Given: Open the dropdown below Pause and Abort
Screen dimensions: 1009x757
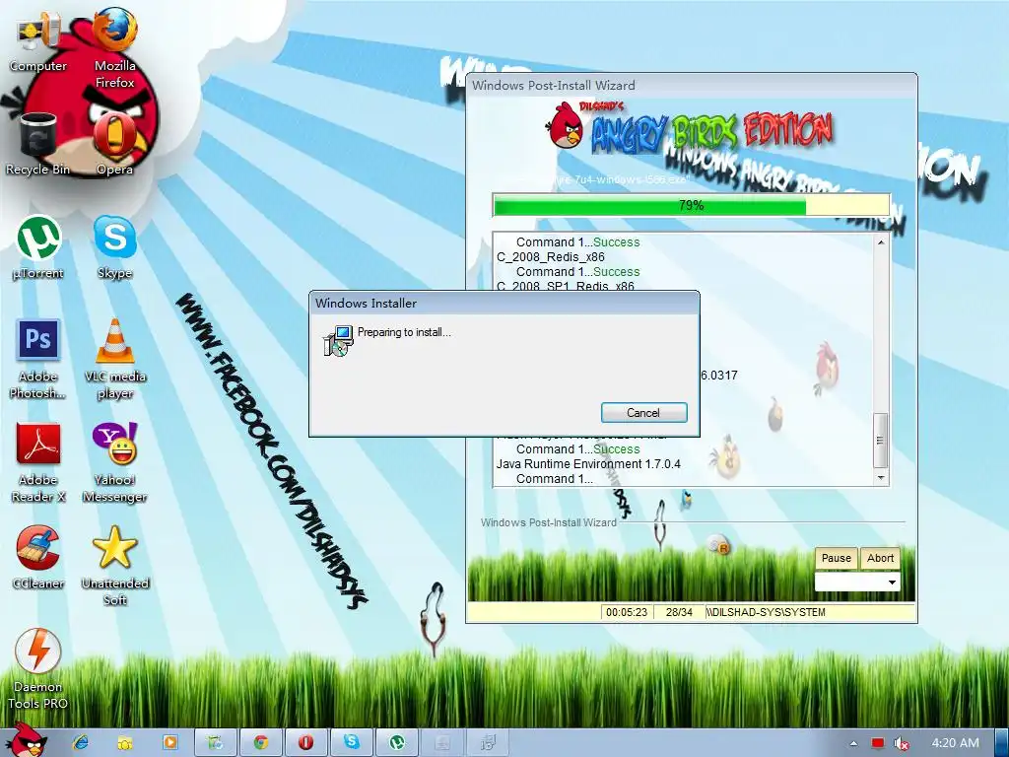Looking at the screenshot, I should click(857, 582).
